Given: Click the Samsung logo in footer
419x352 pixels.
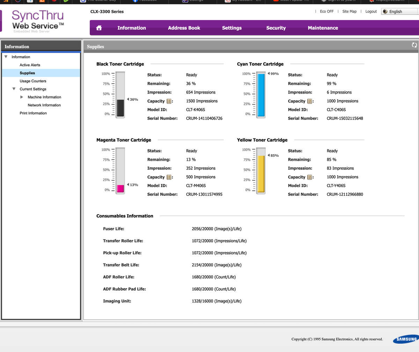Looking at the screenshot, I should pyautogui.click(x=405, y=339).
